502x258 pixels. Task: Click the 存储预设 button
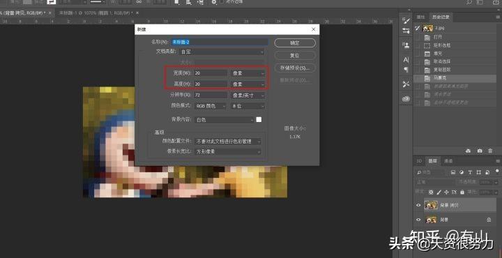coord(295,68)
